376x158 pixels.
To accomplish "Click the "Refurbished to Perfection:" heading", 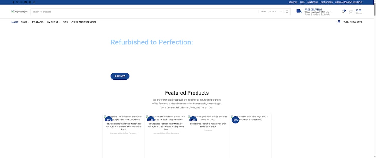I will (x=152, y=42).
